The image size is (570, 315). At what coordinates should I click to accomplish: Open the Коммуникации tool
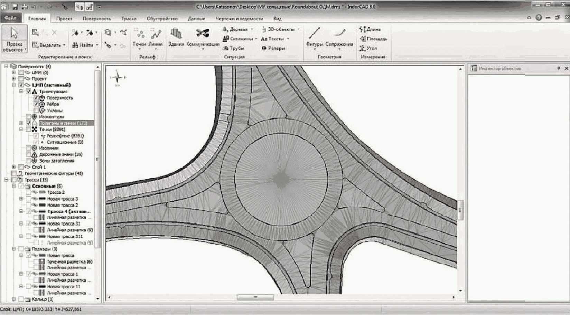click(203, 37)
